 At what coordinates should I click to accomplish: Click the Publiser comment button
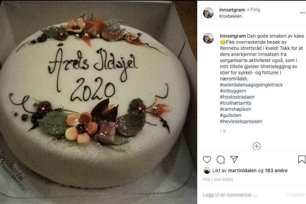[x=296, y=195]
